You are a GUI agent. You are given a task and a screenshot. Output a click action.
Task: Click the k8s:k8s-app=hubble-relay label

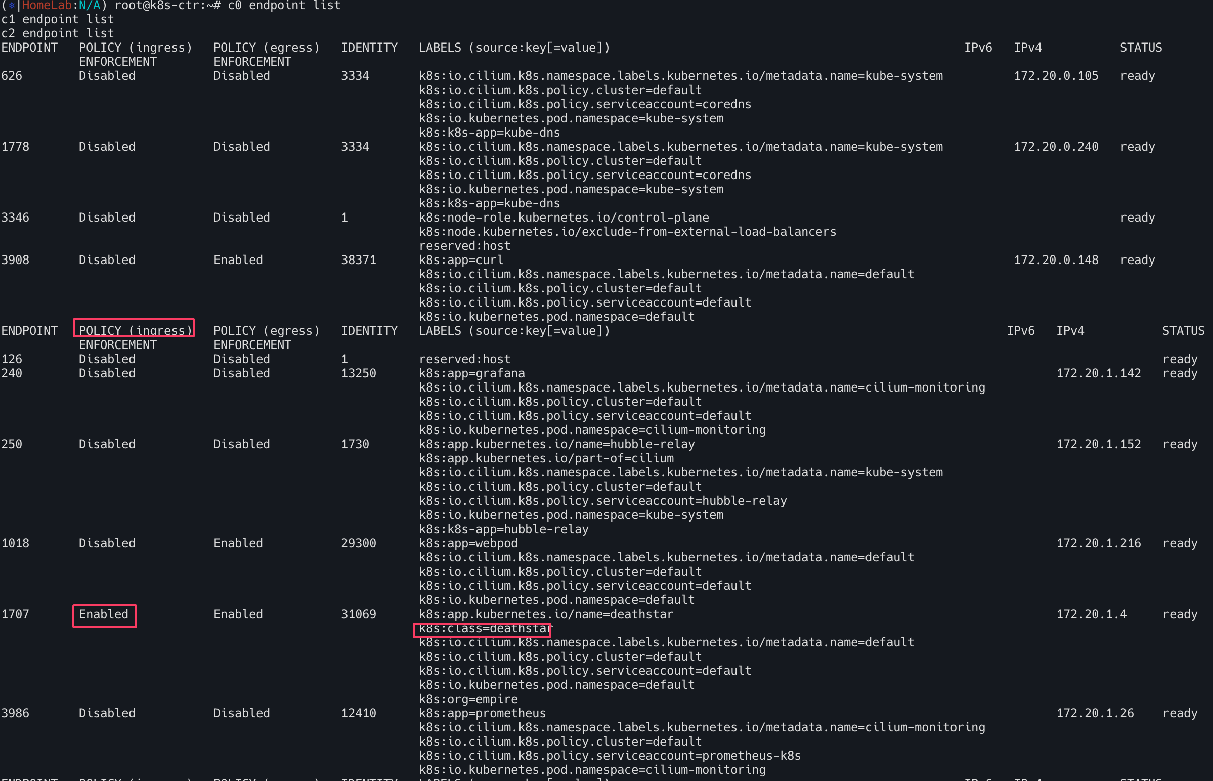click(x=503, y=530)
